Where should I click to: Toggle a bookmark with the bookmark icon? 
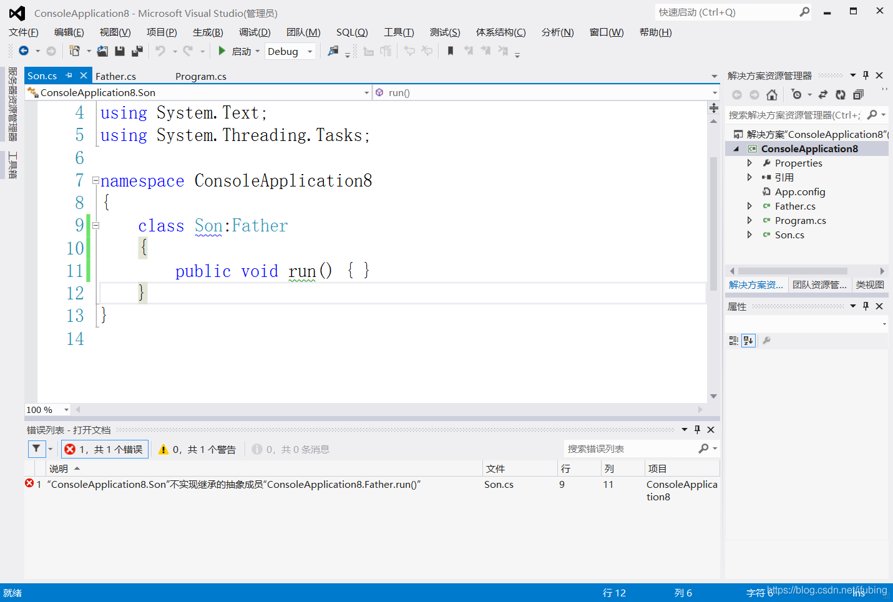tap(451, 51)
